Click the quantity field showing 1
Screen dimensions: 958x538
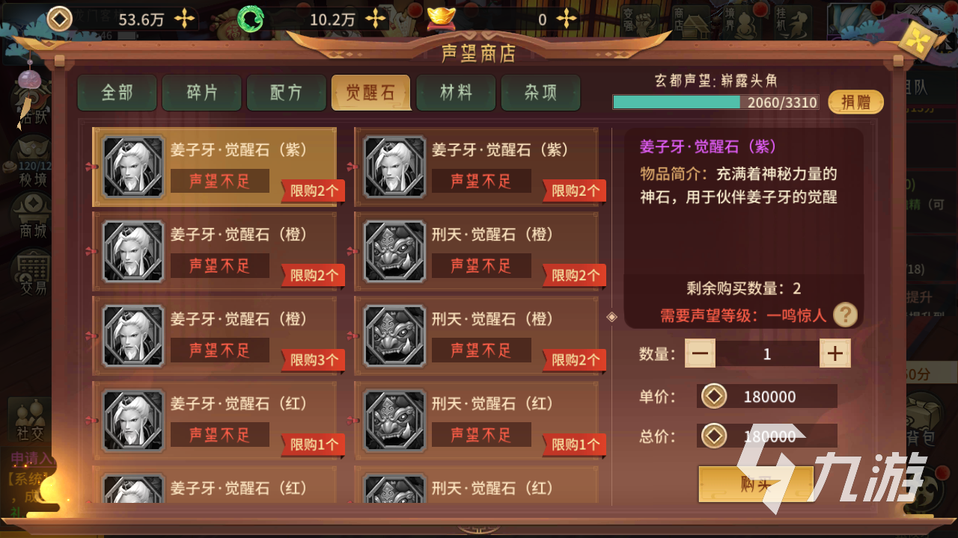click(x=767, y=353)
